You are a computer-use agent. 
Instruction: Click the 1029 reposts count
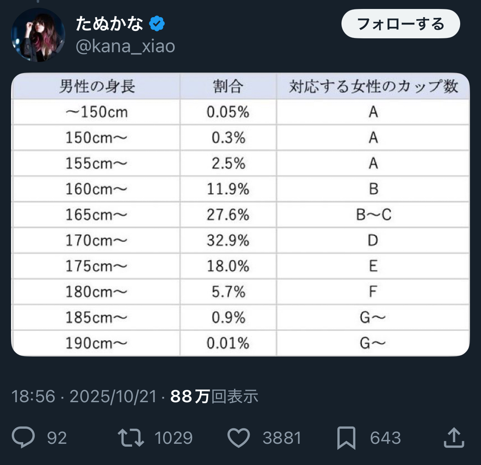tap(173, 438)
